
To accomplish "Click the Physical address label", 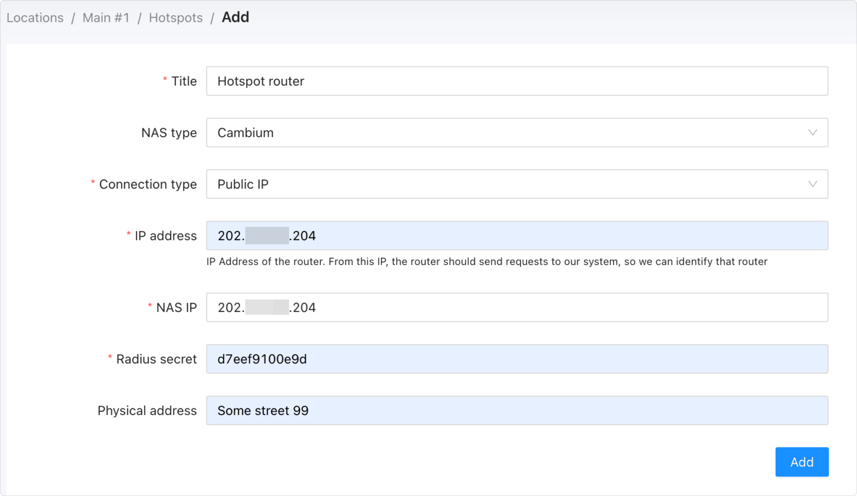I will pyautogui.click(x=147, y=411).
